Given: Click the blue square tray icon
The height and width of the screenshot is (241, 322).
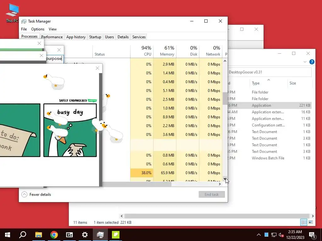Looking at the screenshot, I should coord(266,235).
